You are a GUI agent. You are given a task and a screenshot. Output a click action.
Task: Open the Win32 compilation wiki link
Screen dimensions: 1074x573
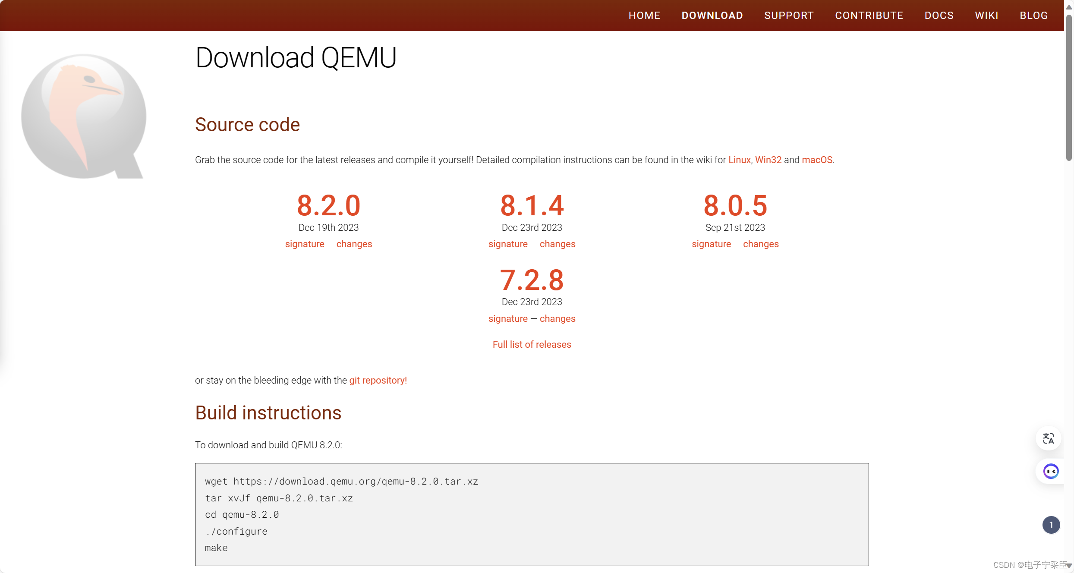[768, 160]
